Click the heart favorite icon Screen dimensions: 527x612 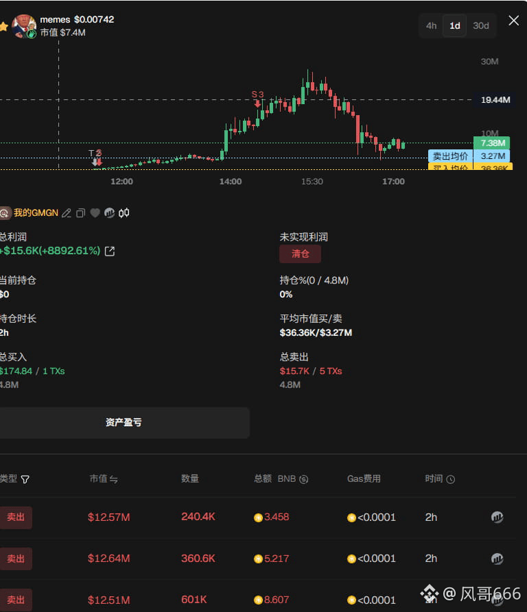click(95, 213)
